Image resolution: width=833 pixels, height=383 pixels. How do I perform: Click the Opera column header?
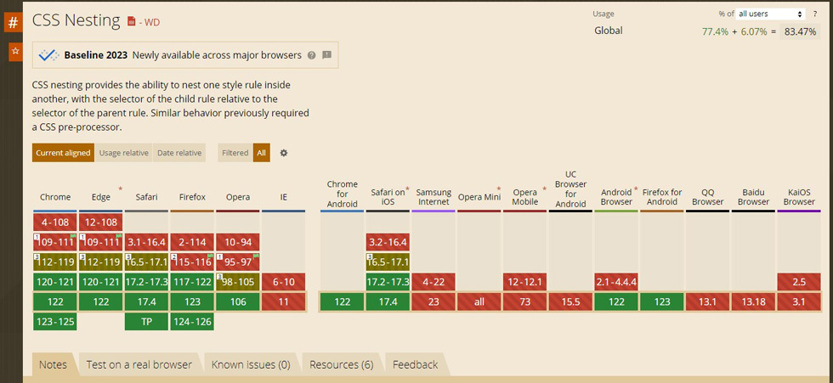(x=238, y=197)
